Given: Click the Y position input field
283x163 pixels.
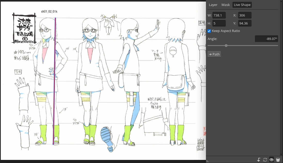Looking at the screenshot, I should tap(245, 23).
